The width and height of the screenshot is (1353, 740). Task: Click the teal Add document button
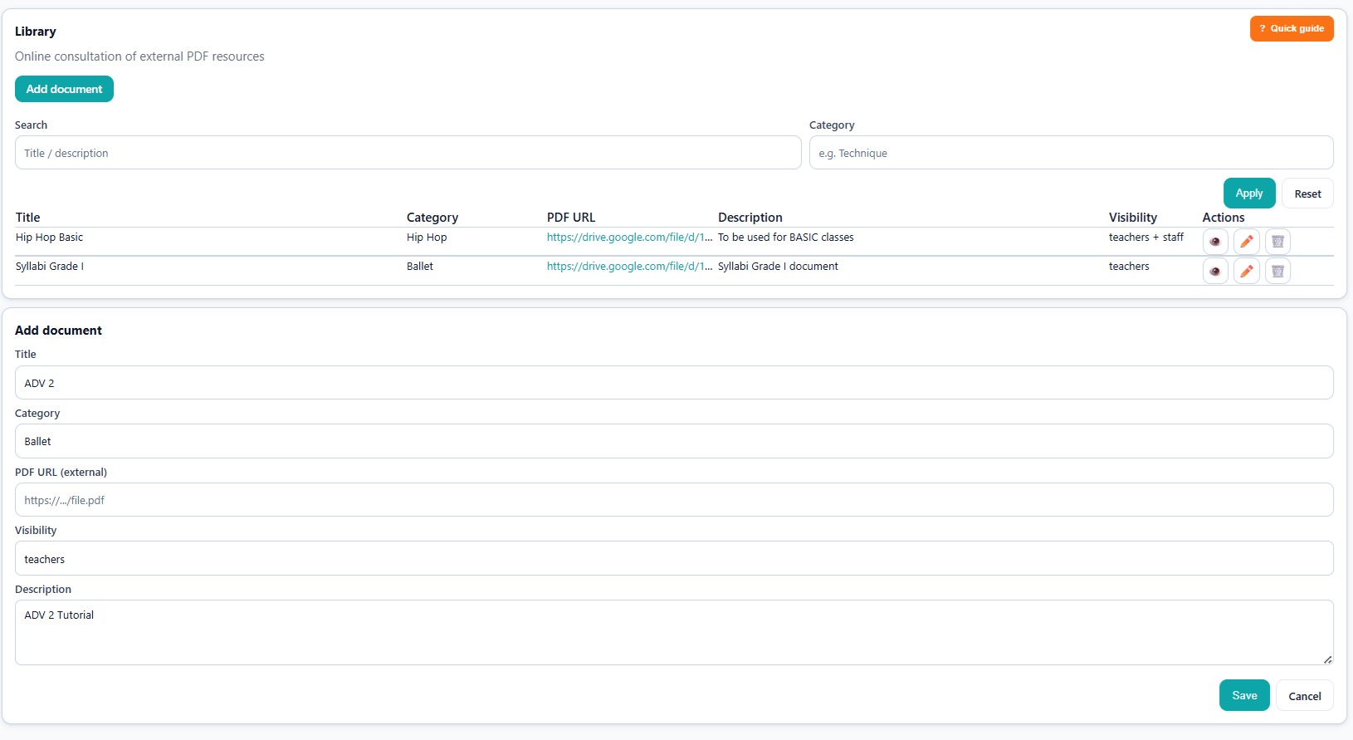point(64,89)
